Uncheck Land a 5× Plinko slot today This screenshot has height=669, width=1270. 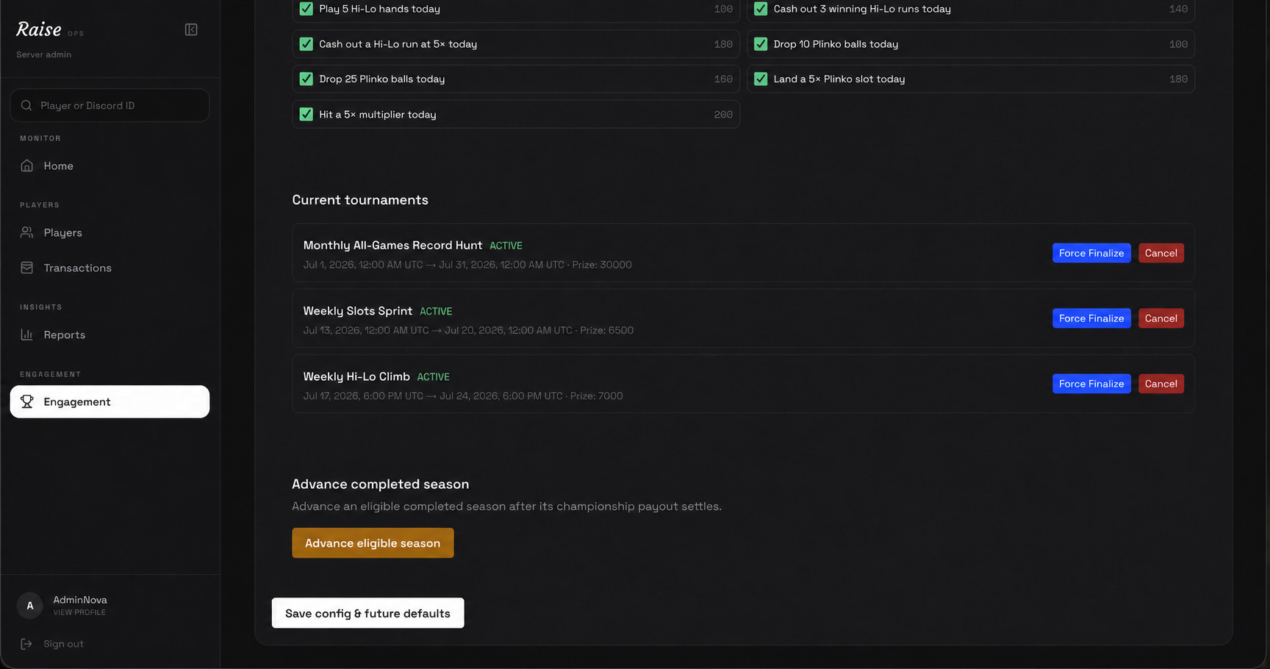coord(761,79)
